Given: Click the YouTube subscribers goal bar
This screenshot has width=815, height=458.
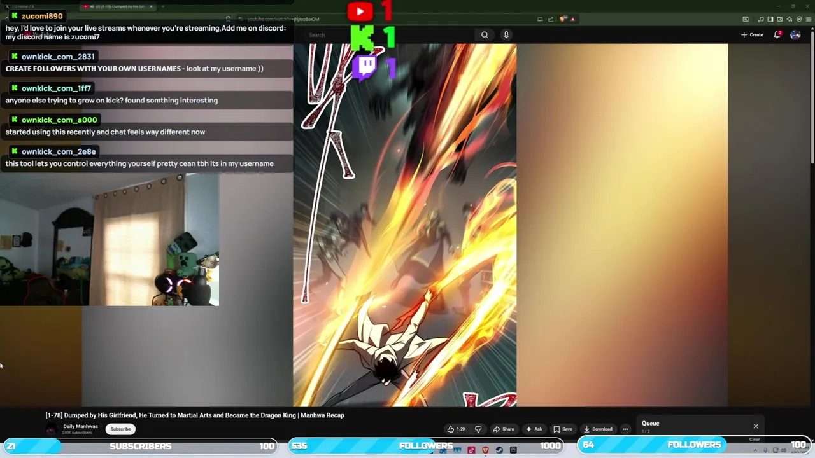Looking at the screenshot, I should coord(139,446).
